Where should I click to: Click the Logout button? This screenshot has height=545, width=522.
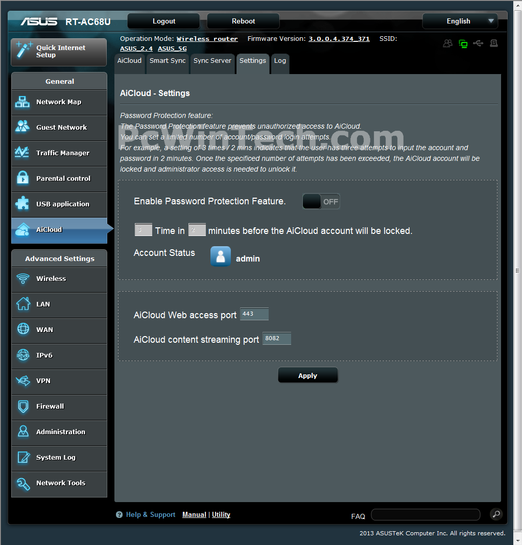[x=163, y=21]
